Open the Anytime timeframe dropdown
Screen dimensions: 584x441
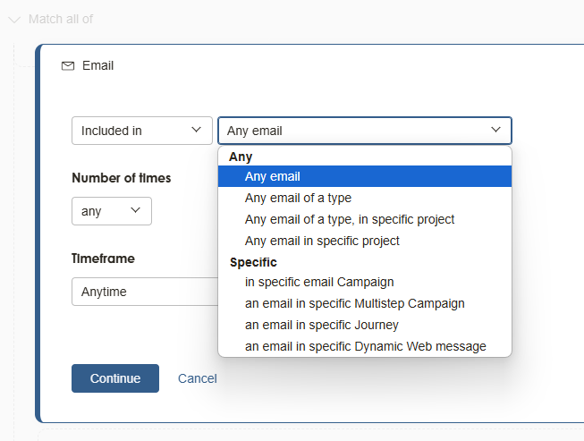(143, 292)
